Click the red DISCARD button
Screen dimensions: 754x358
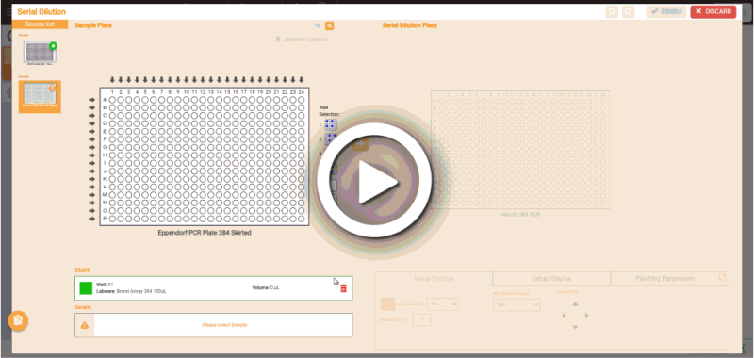click(x=713, y=12)
